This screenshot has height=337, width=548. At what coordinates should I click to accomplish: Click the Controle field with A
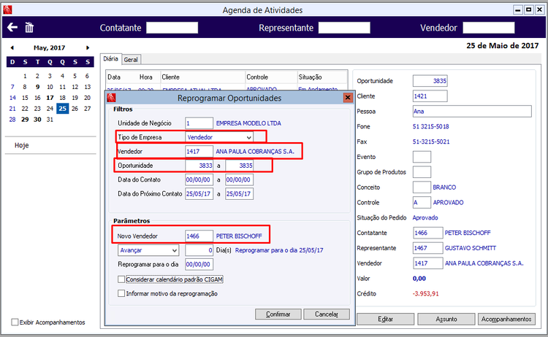(x=422, y=202)
